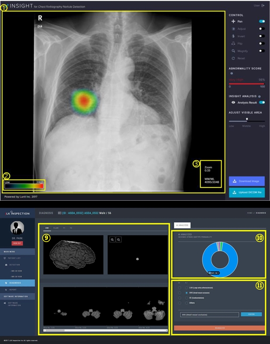Turn off the Pan toggle switch
Viewport: 270px width, 344px height.
tap(262, 21)
